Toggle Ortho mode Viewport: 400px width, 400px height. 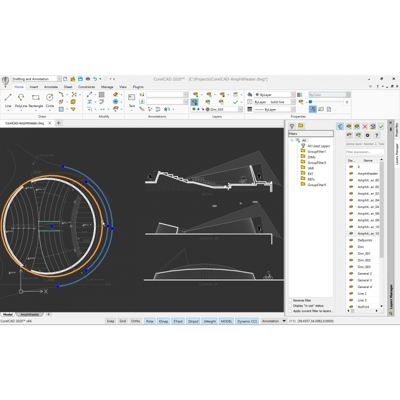135,321
